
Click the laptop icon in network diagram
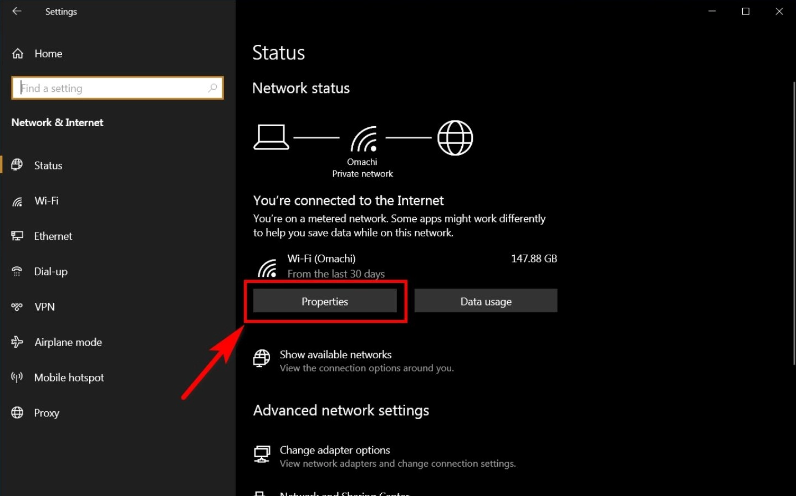pyautogui.click(x=271, y=137)
